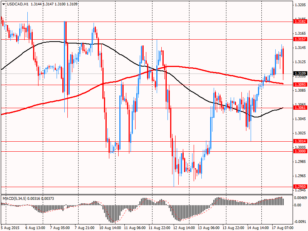Click the 12 Aug 14:00 time label
This screenshot has width=308, height=231.
pyautogui.click(x=184, y=228)
